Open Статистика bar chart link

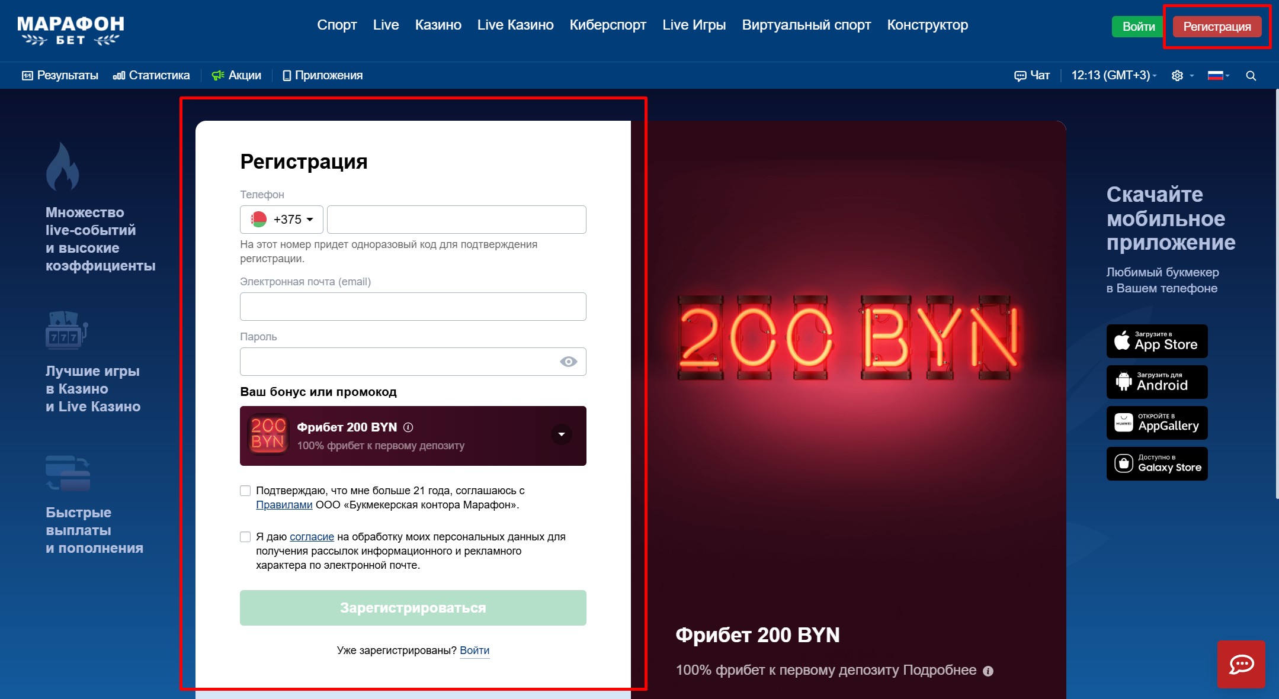pyautogui.click(x=152, y=75)
